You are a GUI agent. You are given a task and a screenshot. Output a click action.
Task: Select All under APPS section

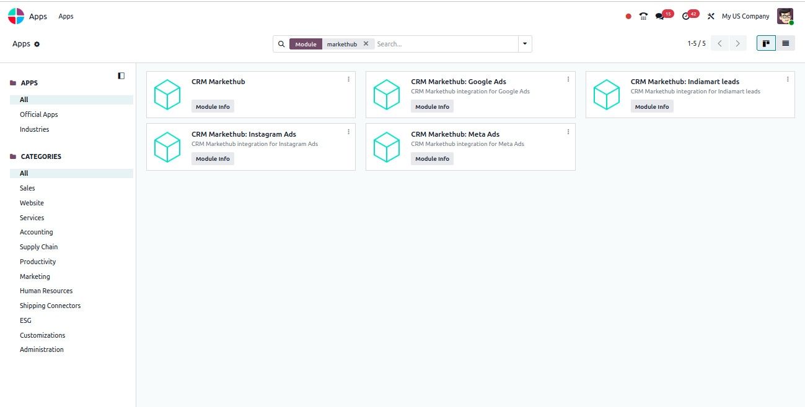71,100
